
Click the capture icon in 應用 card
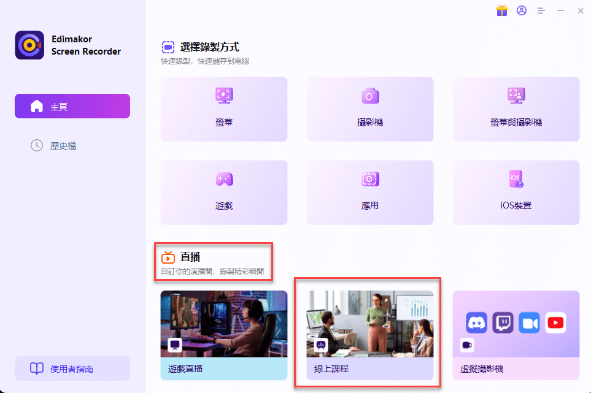[x=370, y=179]
